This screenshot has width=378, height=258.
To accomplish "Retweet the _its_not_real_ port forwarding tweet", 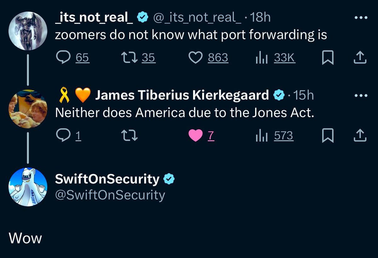I will click(139, 58).
